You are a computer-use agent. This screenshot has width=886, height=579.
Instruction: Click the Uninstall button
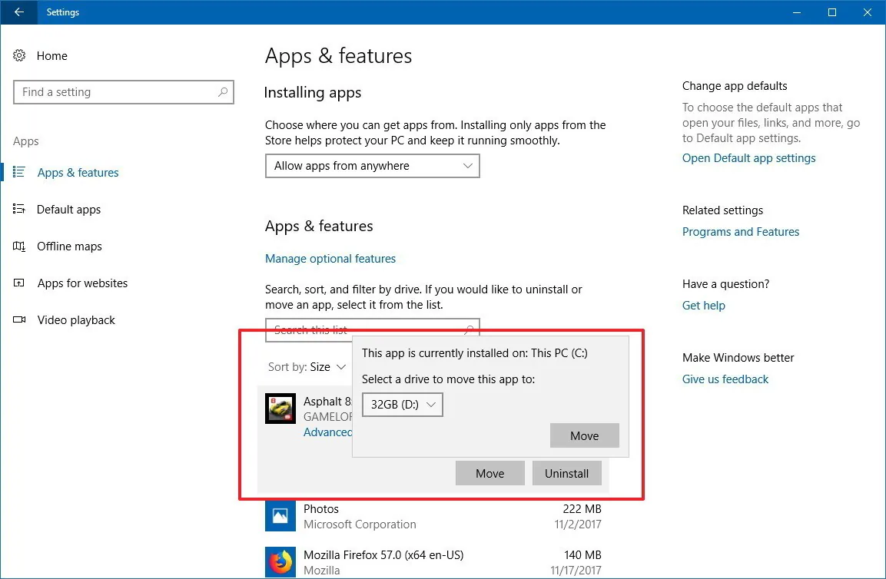567,473
